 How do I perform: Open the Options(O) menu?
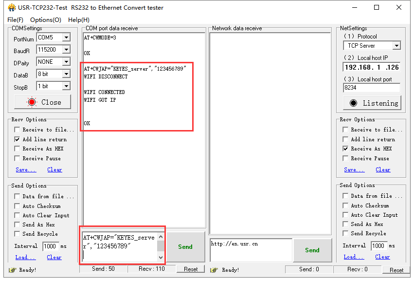pyautogui.click(x=46, y=20)
